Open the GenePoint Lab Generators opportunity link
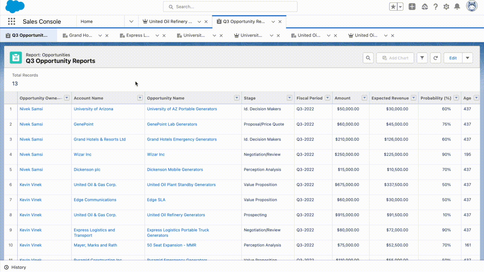 point(172,124)
